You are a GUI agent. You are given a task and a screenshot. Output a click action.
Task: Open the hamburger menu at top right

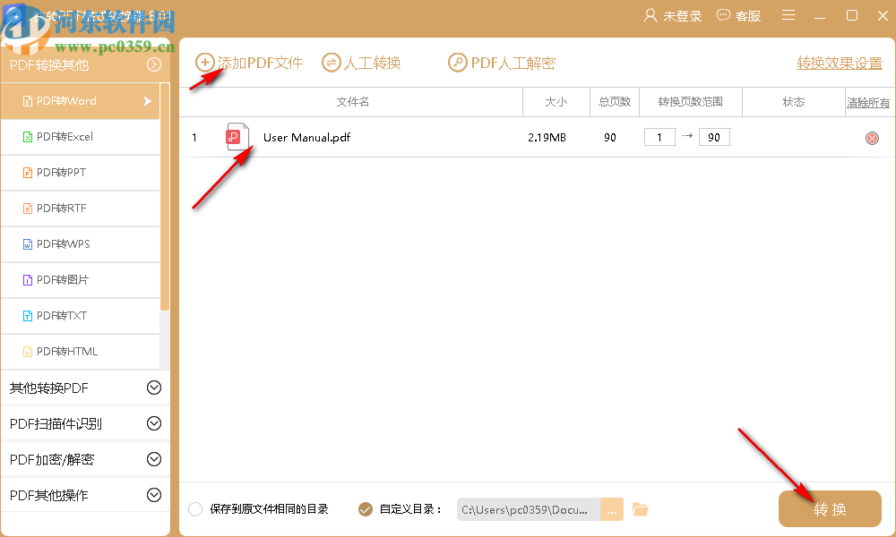788,15
